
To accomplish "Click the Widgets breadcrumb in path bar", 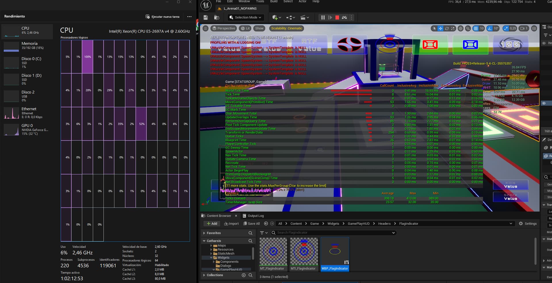I will pos(333,224).
